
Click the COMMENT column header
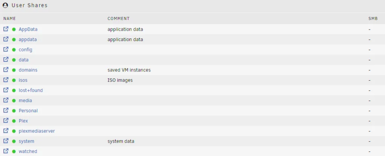click(118, 18)
